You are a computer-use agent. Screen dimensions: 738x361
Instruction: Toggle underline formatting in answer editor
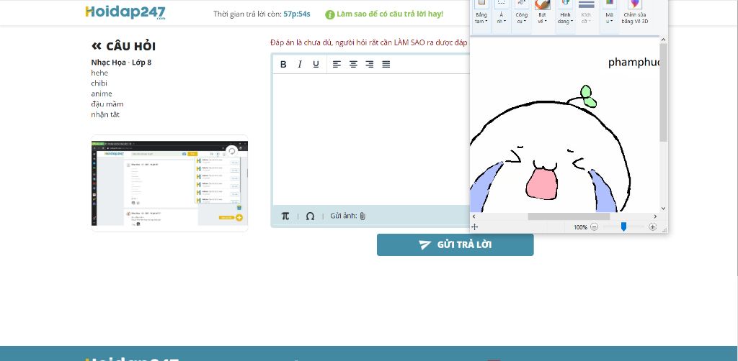click(x=316, y=64)
